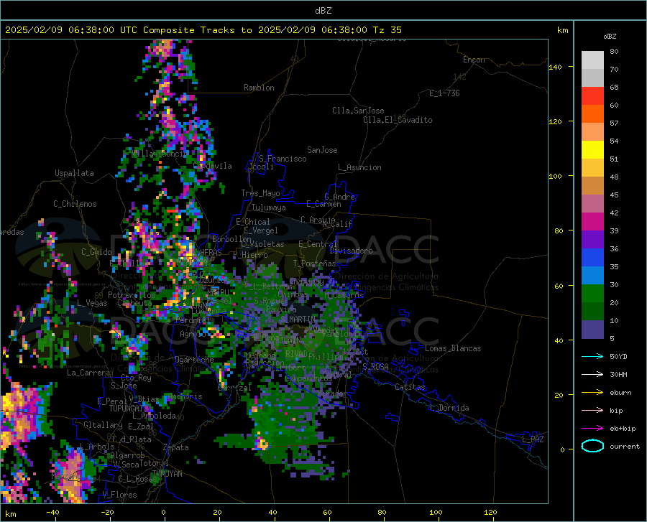Click the slate 10 dBZ color swatch
This screenshot has height=522, width=647.
(592, 330)
